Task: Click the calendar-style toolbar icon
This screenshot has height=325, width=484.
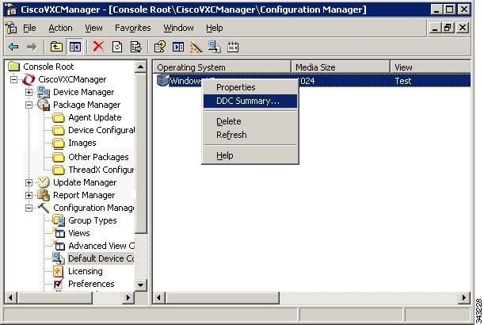Action: click(233, 47)
